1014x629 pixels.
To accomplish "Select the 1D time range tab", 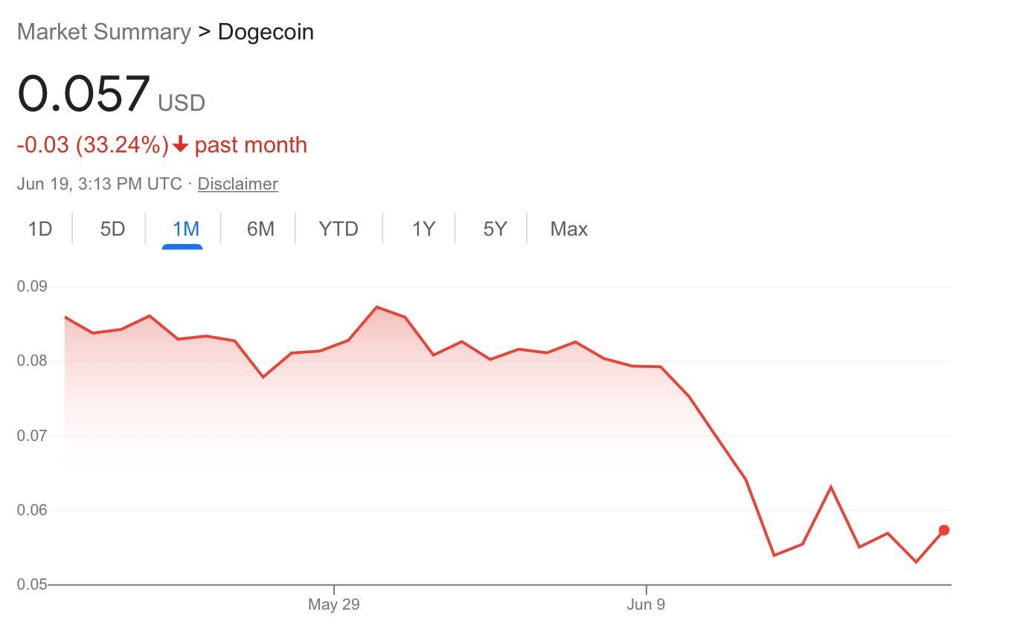I will tap(40, 229).
